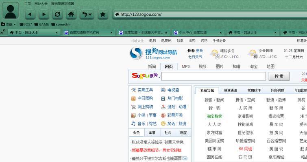Open 淘宝特卖 green link
The width and height of the screenshot is (307, 162).
click(214, 116)
